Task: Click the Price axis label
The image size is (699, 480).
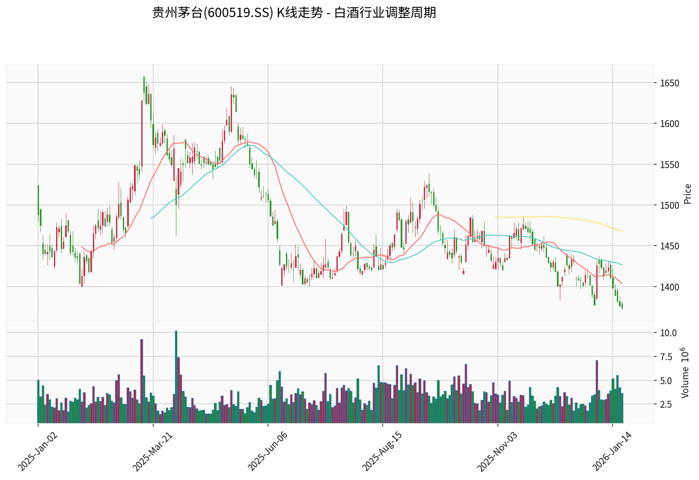Action: (x=687, y=194)
